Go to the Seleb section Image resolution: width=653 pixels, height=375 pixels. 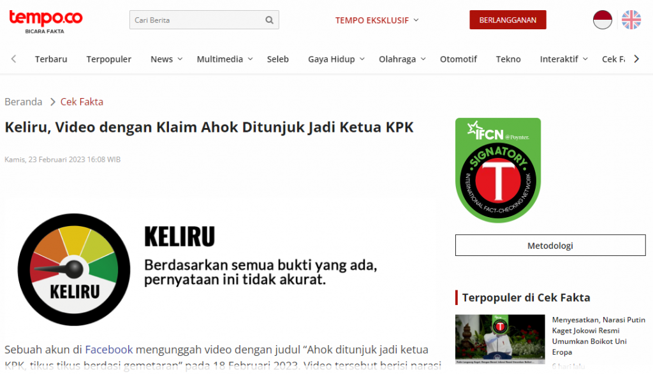(278, 59)
